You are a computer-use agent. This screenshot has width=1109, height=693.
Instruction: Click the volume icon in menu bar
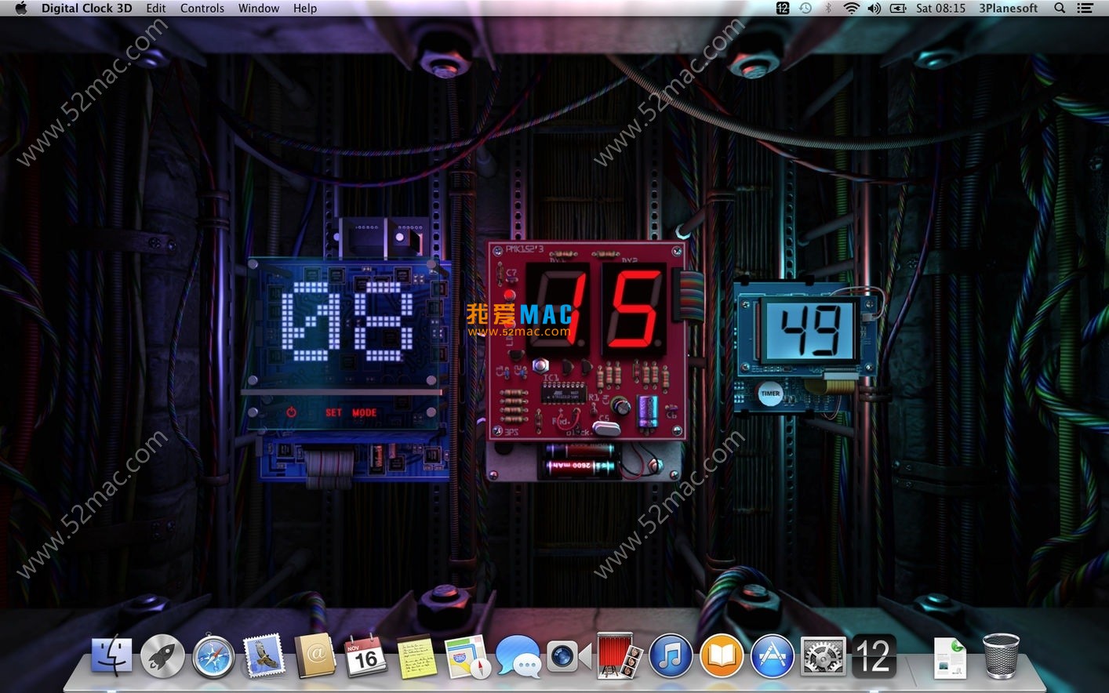click(874, 8)
